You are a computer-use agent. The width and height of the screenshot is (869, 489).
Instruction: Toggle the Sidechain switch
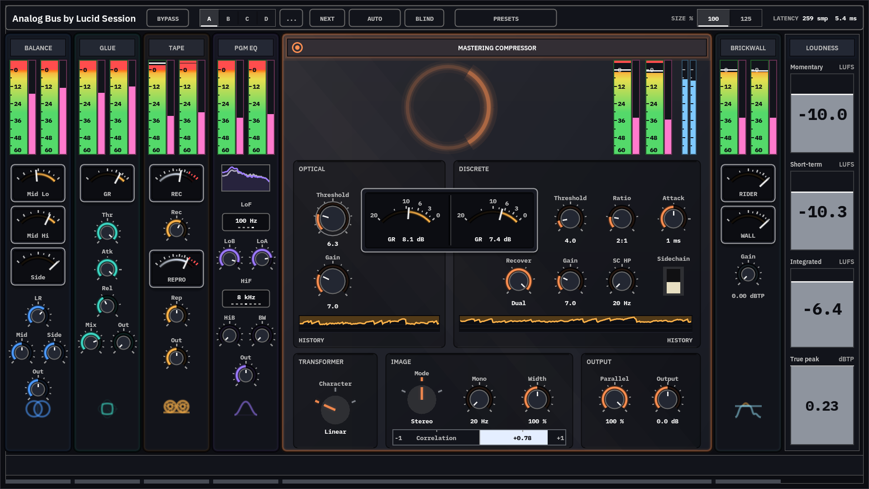tap(673, 281)
